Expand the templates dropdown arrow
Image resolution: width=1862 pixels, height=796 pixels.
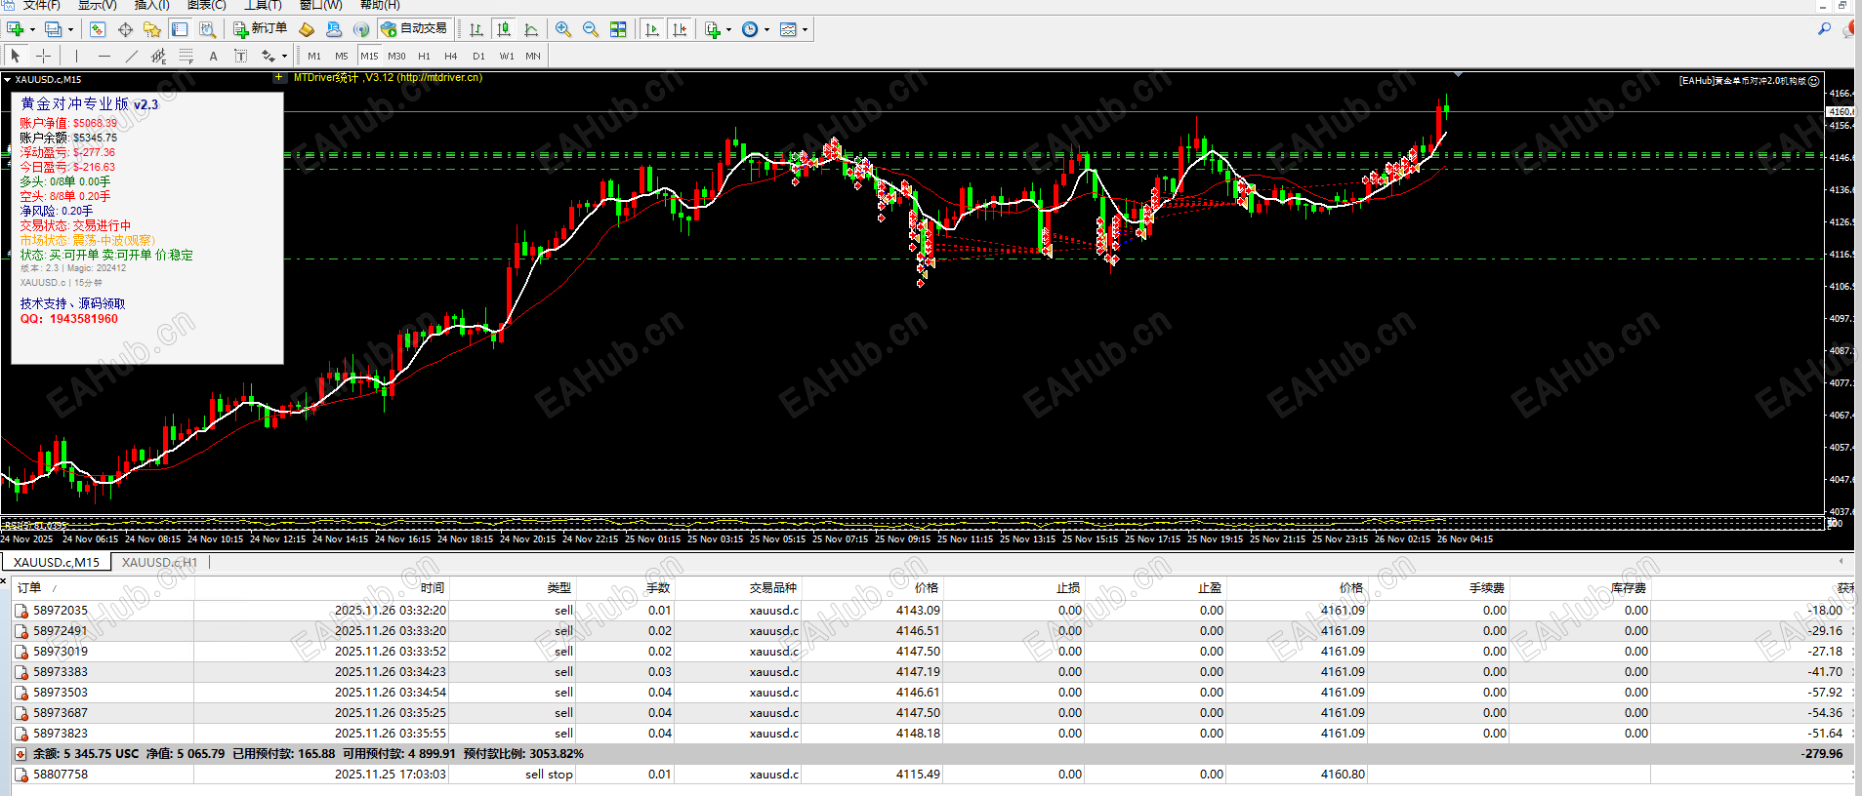[805, 29]
